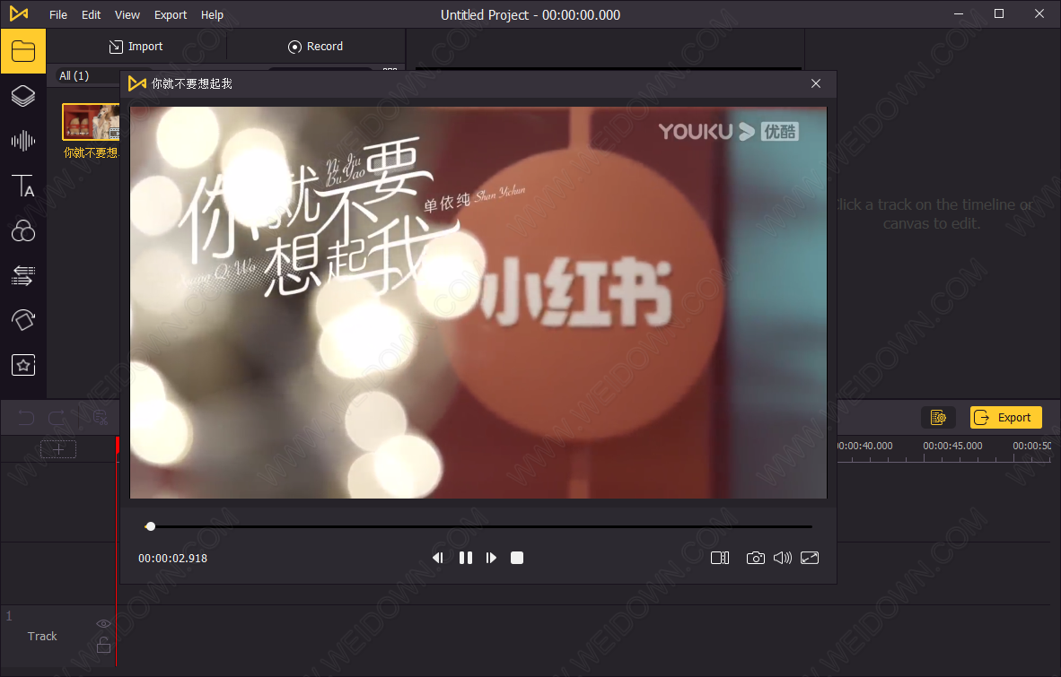Pause the video playback

pyautogui.click(x=466, y=558)
